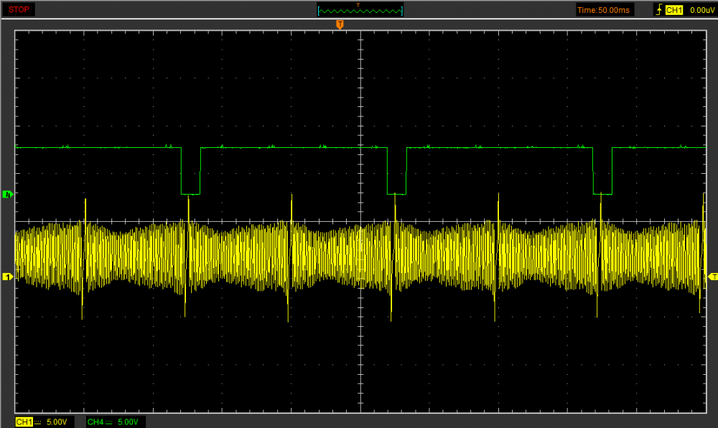Select the yellow CH1 label at bottom
Image resolution: width=718 pixels, height=428 pixels.
[x=24, y=422]
